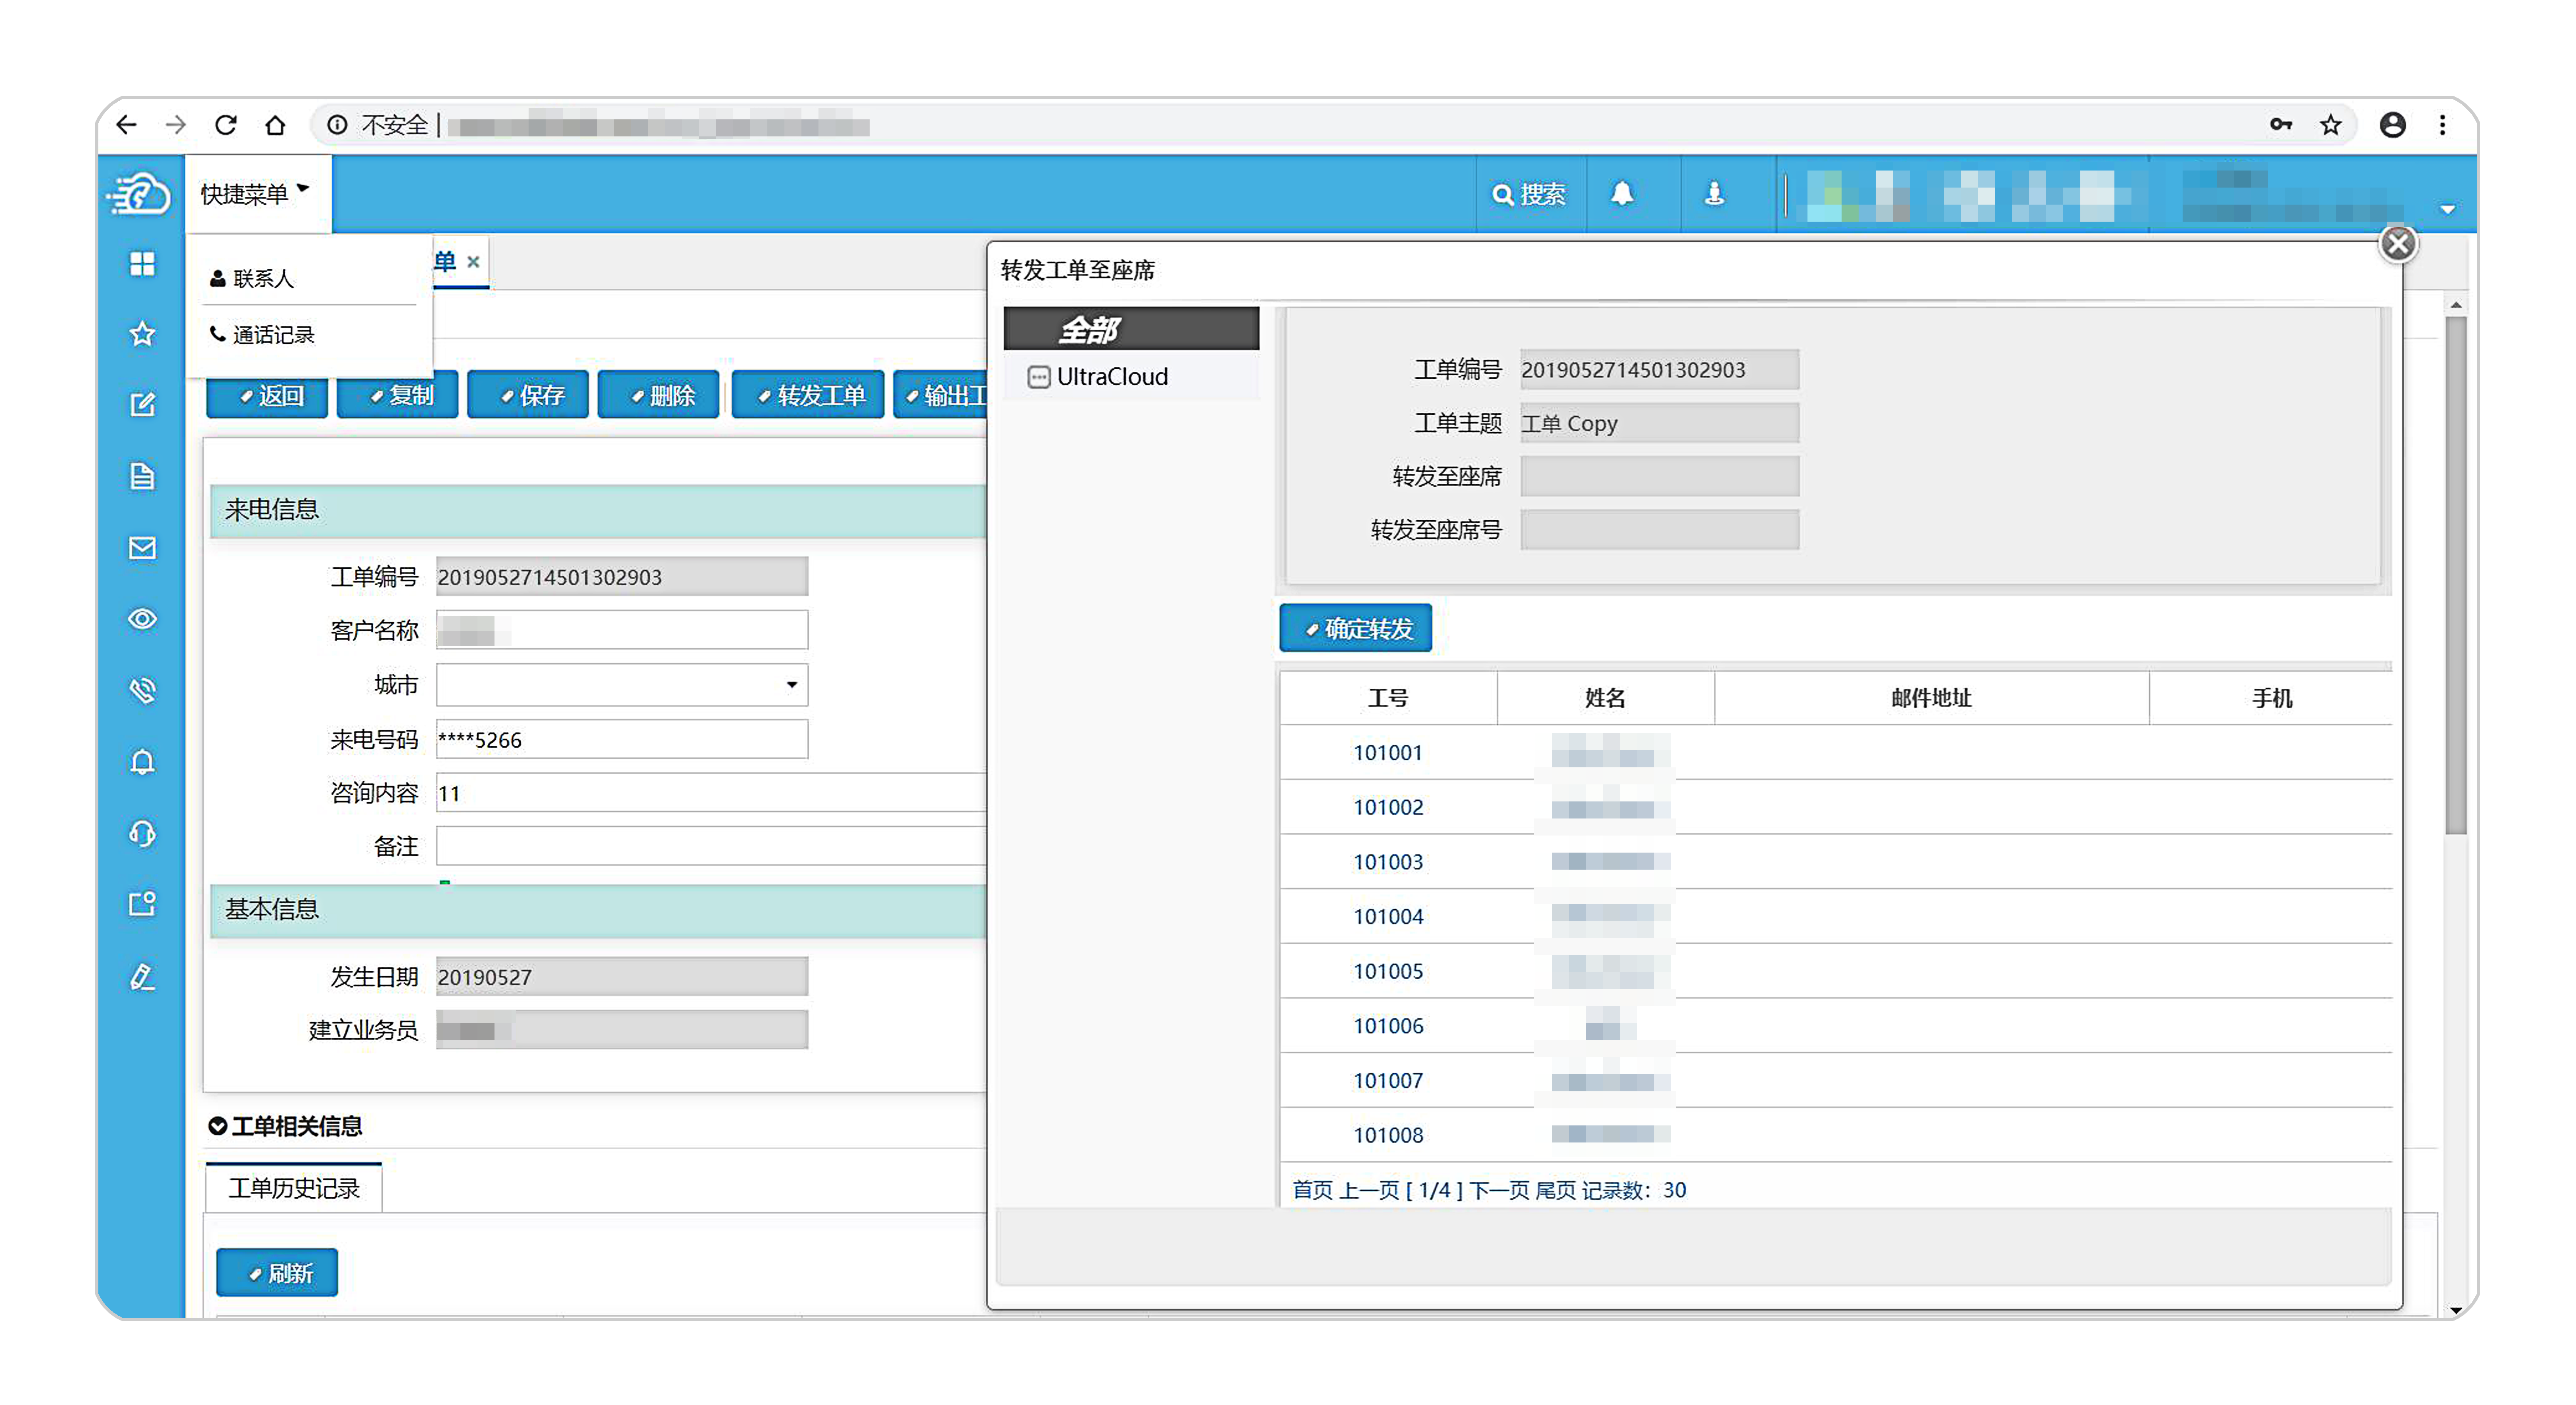Click the 确定转发 button
Viewport: 2576px width, 1405px height.
1356,628
